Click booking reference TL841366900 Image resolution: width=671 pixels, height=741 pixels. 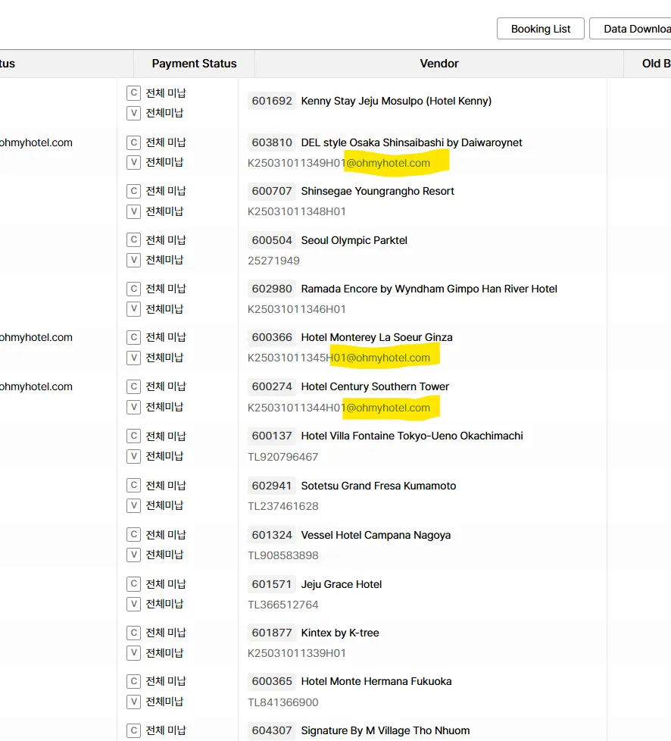283,702
